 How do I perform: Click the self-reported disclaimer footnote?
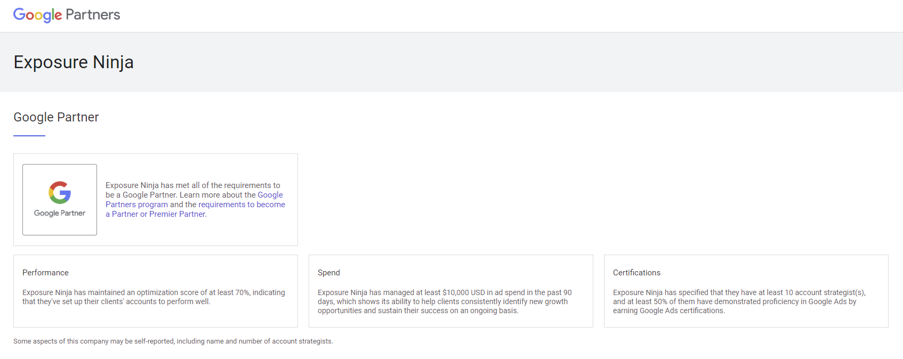173,341
